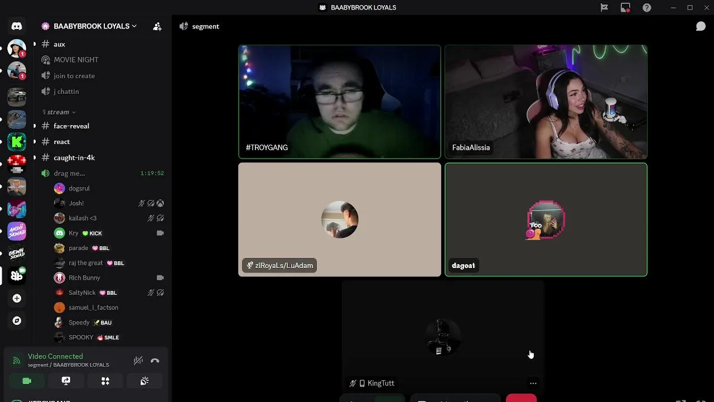Toggle noise suppression waveform icon
Image resolution: width=714 pixels, height=402 pixels.
click(x=138, y=361)
